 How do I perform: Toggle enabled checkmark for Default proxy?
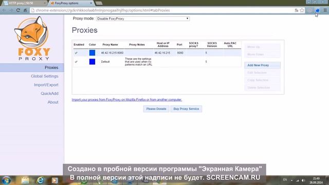coord(76,62)
